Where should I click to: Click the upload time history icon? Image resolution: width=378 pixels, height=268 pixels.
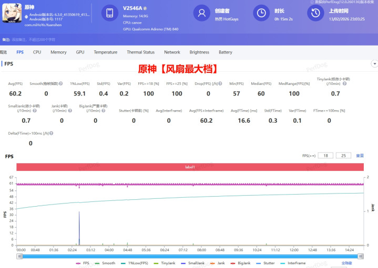(315, 14)
